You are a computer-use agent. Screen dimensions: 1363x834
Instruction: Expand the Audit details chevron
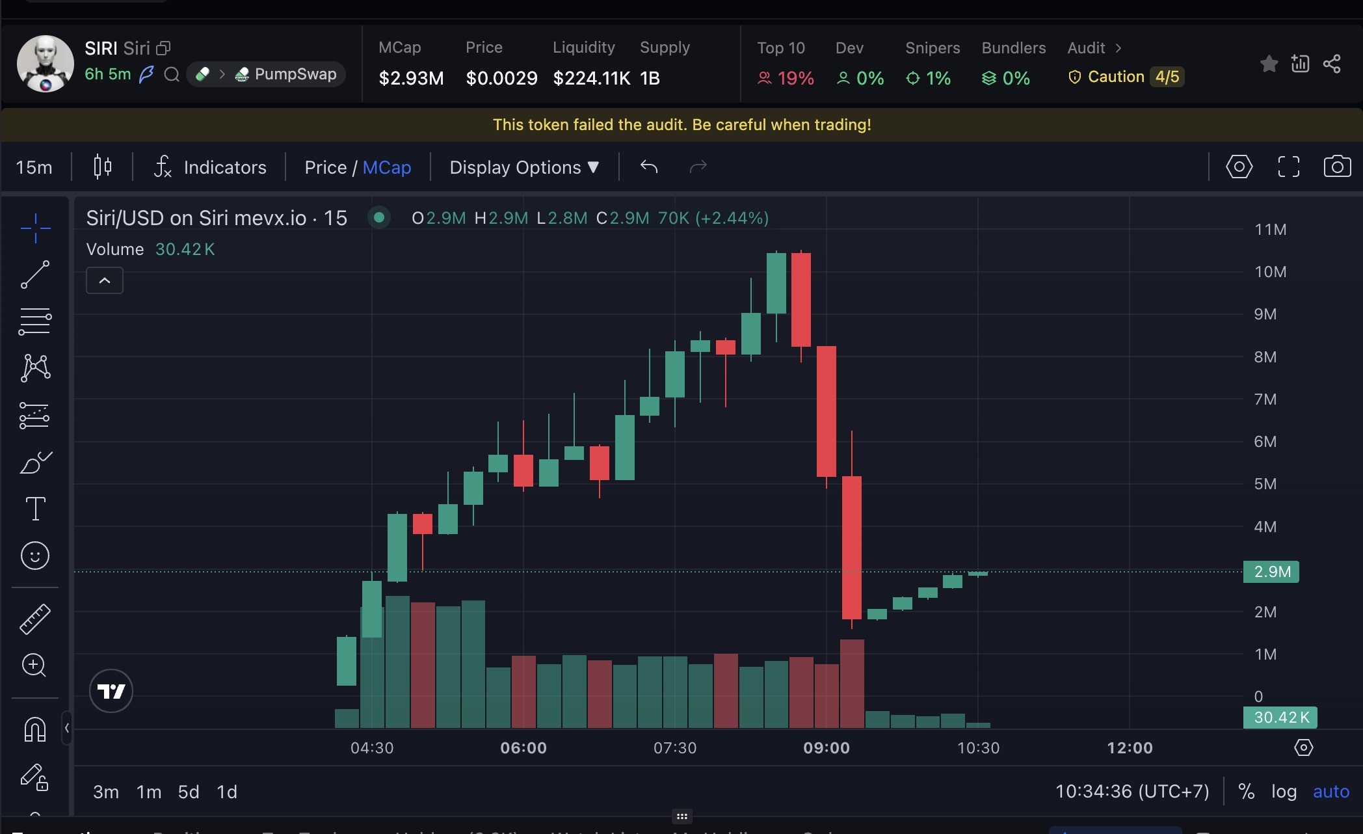coord(1118,48)
